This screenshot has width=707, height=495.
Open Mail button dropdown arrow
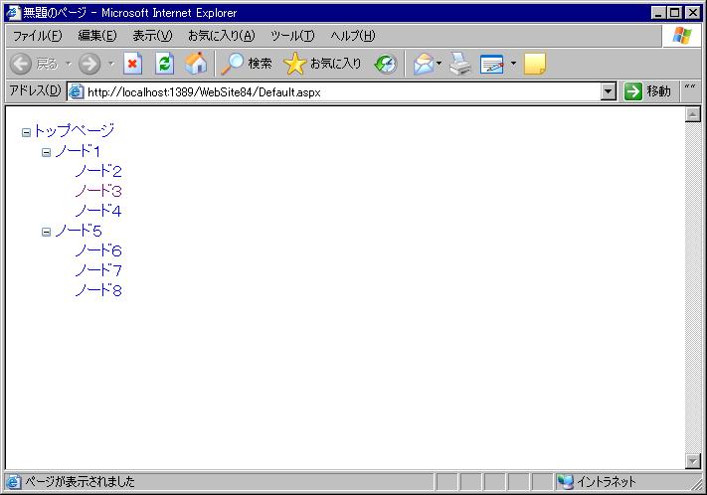440,63
